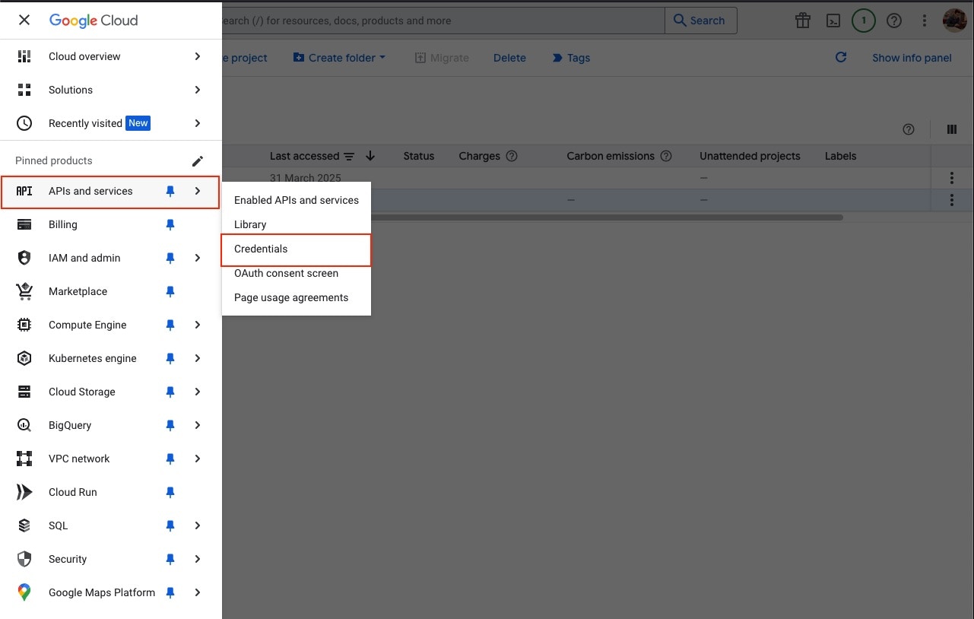Open the free trial gift icon
974x619 pixels.
[803, 21]
